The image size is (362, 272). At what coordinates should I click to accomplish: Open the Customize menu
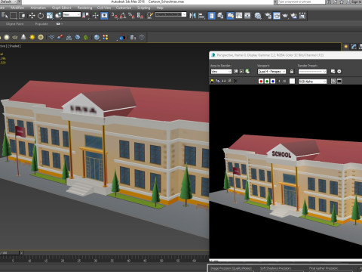click(124, 8)
